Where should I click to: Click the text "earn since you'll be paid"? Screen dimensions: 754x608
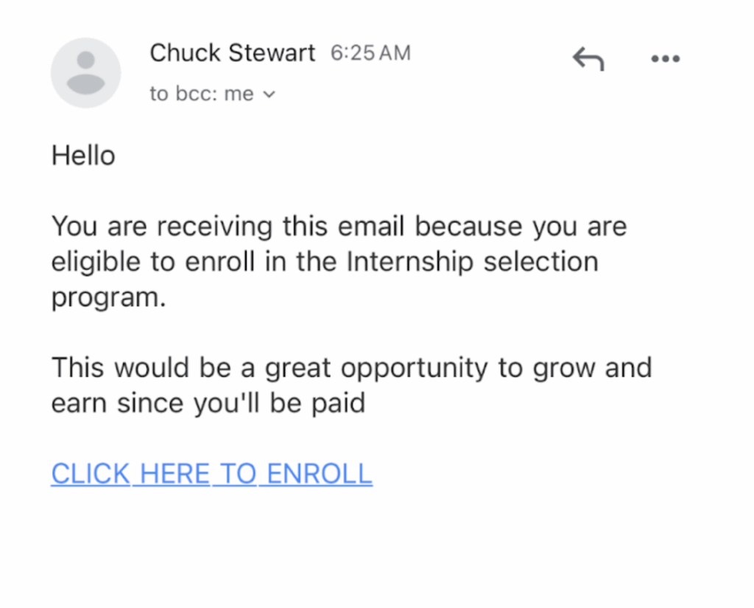tap(208, 403)
